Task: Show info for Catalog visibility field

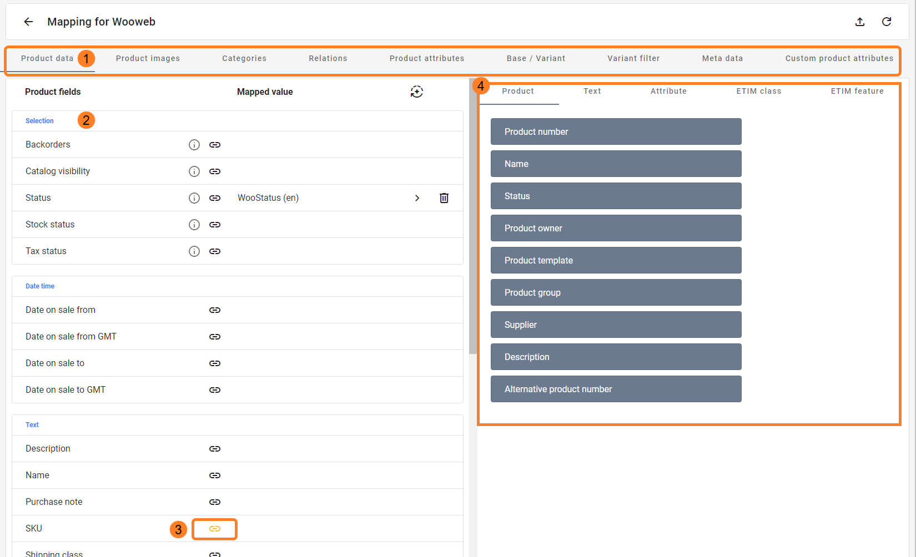Action: click(x=194, y=171)
